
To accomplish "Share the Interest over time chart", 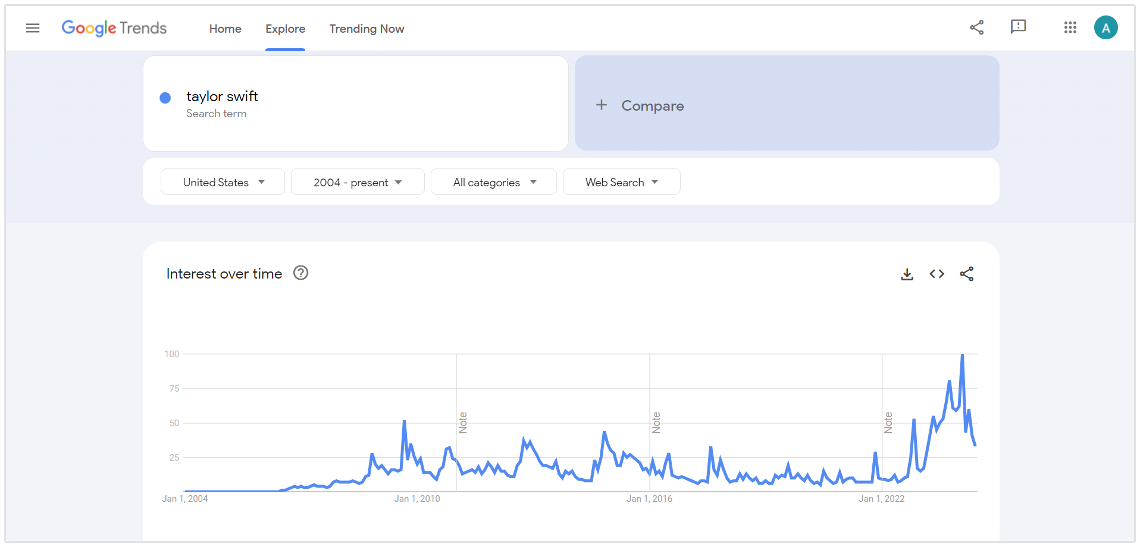I will (966, 274).
